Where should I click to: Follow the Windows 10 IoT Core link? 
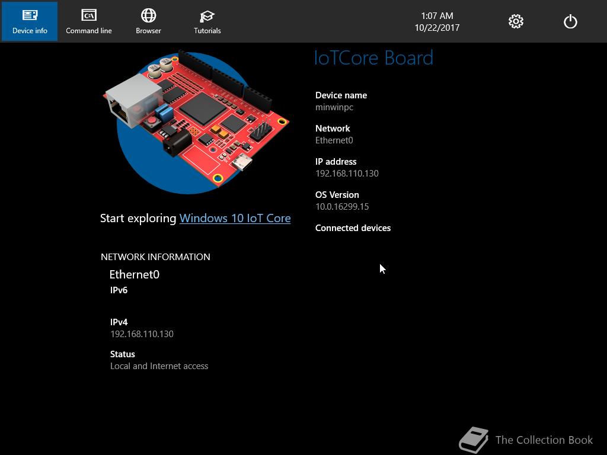(x=235, y=218)
